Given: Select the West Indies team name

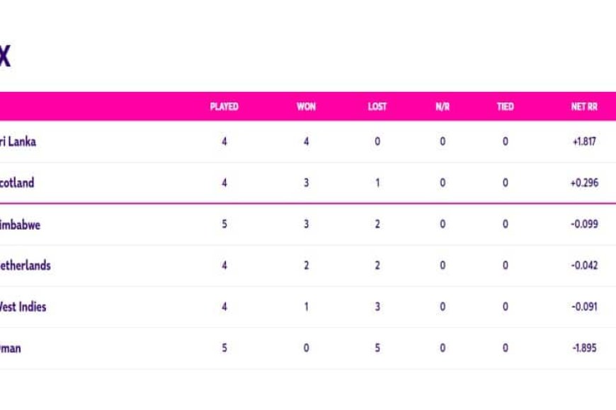Looking at the screenshot, I should (x=23, y=307).
